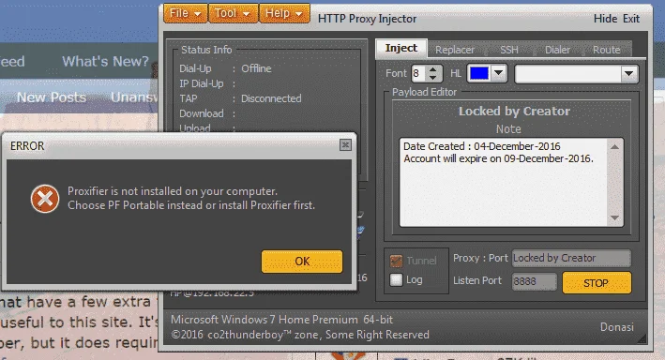Click the Download status label
665x360 pixels.
(202, 113)
